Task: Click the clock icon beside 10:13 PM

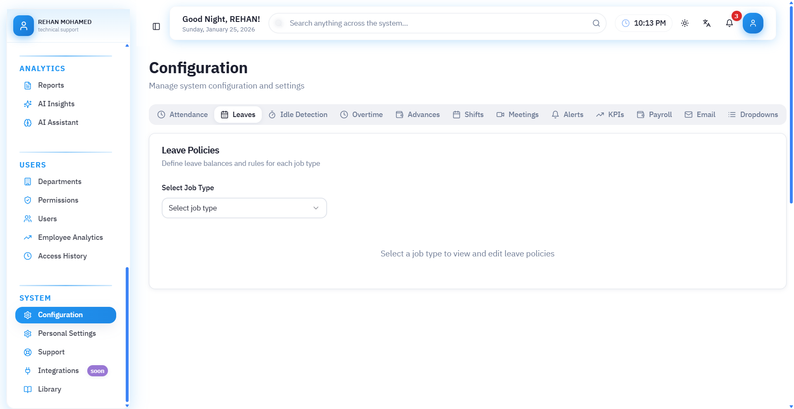Action: (626, 23)
